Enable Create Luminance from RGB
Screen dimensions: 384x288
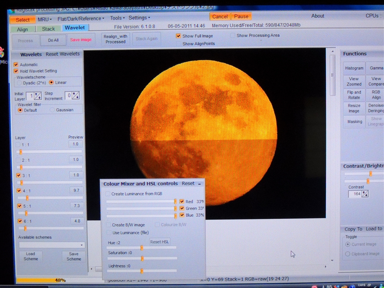pos(108,194)
